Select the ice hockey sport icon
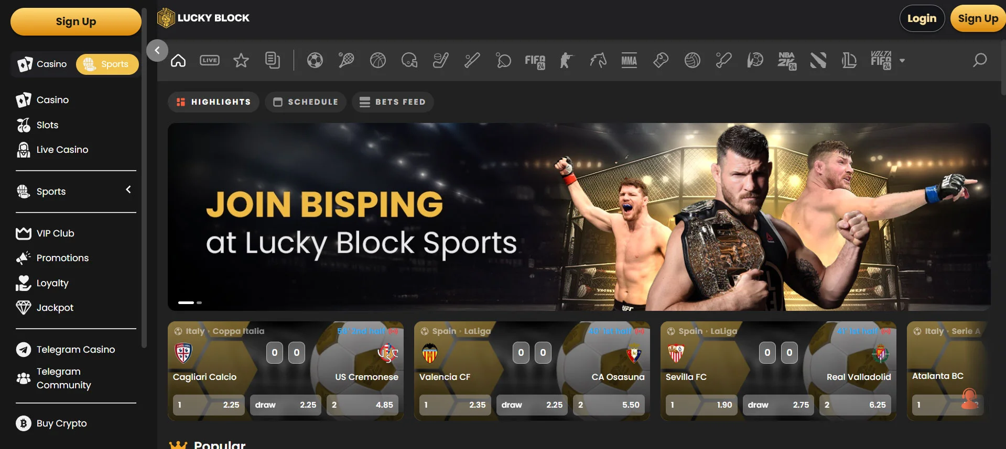 point(440,60)
